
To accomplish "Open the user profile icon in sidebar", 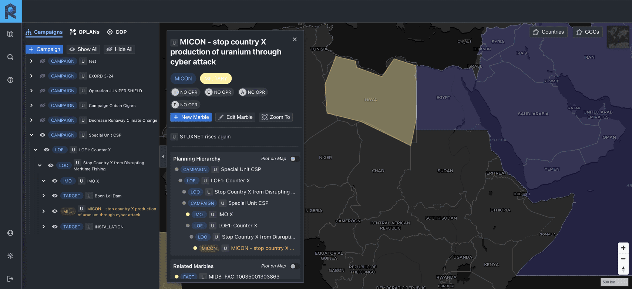I will coord(10,233).
